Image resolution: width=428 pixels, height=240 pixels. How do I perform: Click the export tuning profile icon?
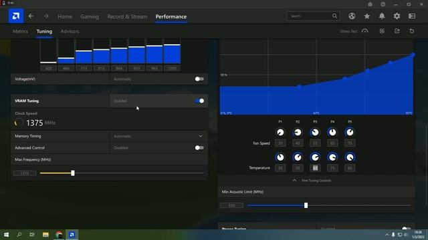coord(397,31)
